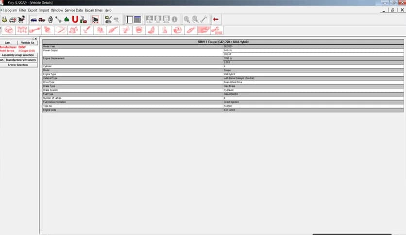This screenshot has height=235, width=406.
Task: Click the red Manufacturer BMW text
Action: coord(13,47)
